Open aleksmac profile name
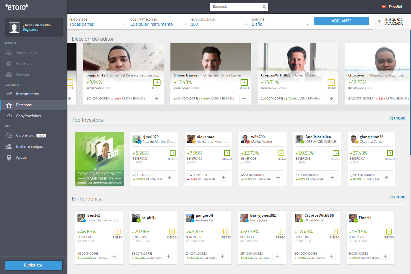This screenshot has height=274, width=411. 205,137
